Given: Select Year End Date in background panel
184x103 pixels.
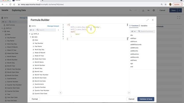Looking at the screenshot, I should pyautogui.click(x=12, y=101).
